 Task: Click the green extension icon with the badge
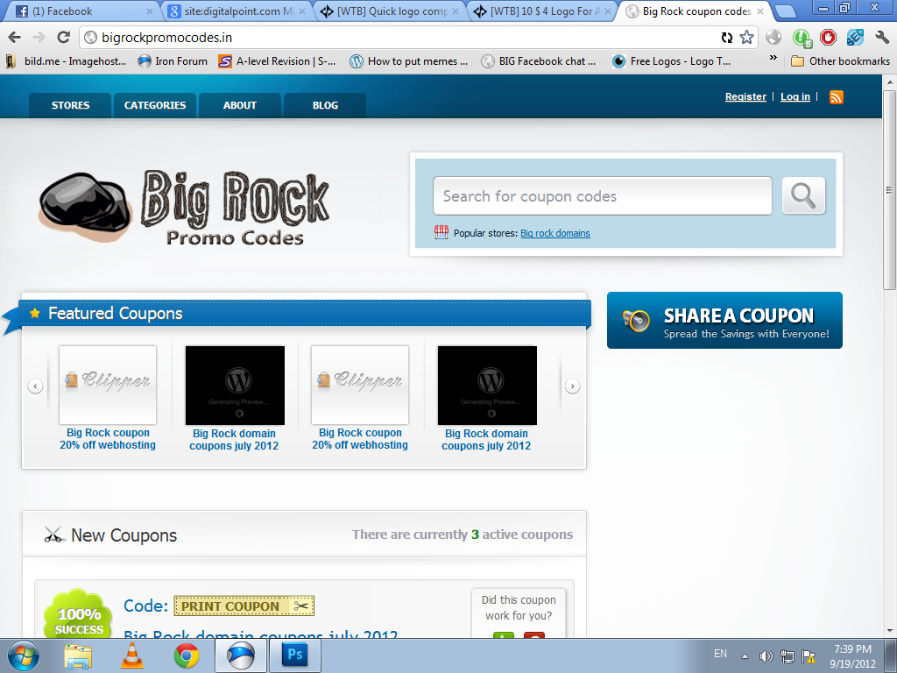click(x=802, y=38)
